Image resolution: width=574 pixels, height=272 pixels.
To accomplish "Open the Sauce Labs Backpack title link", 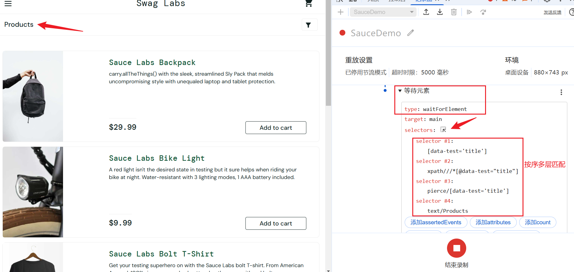I will (152, 63).
